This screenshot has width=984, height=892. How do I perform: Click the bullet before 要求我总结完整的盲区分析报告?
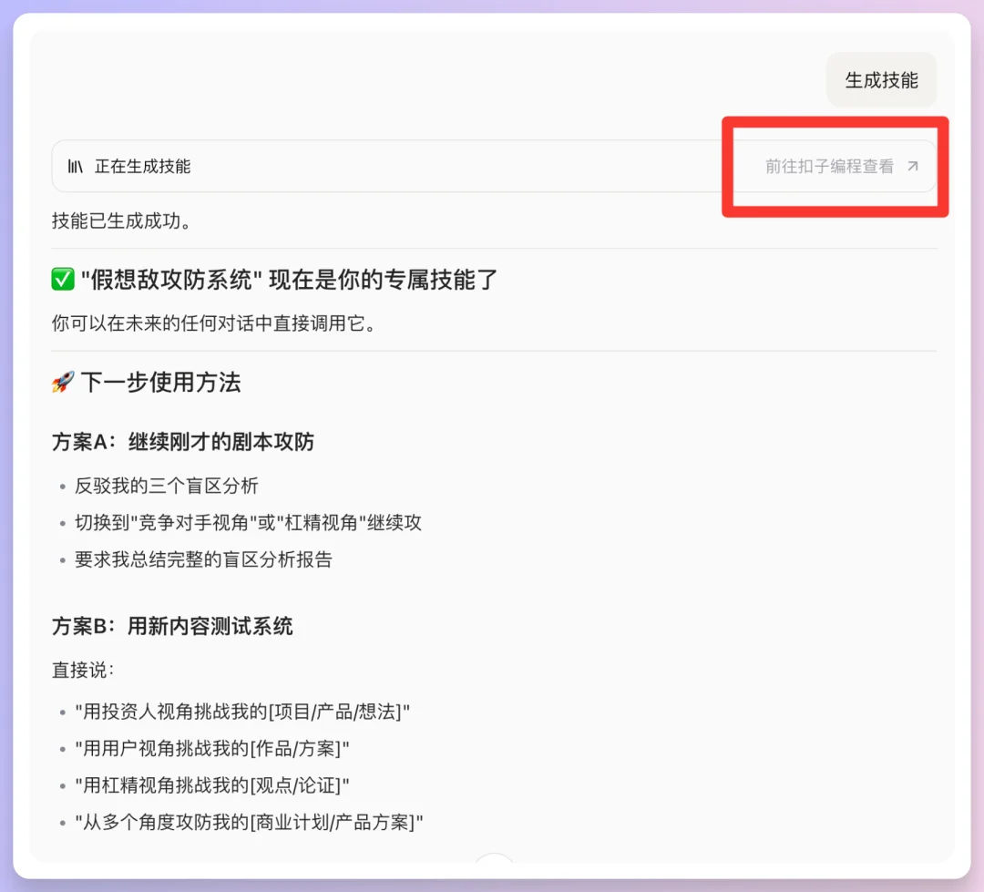[62, 559]
